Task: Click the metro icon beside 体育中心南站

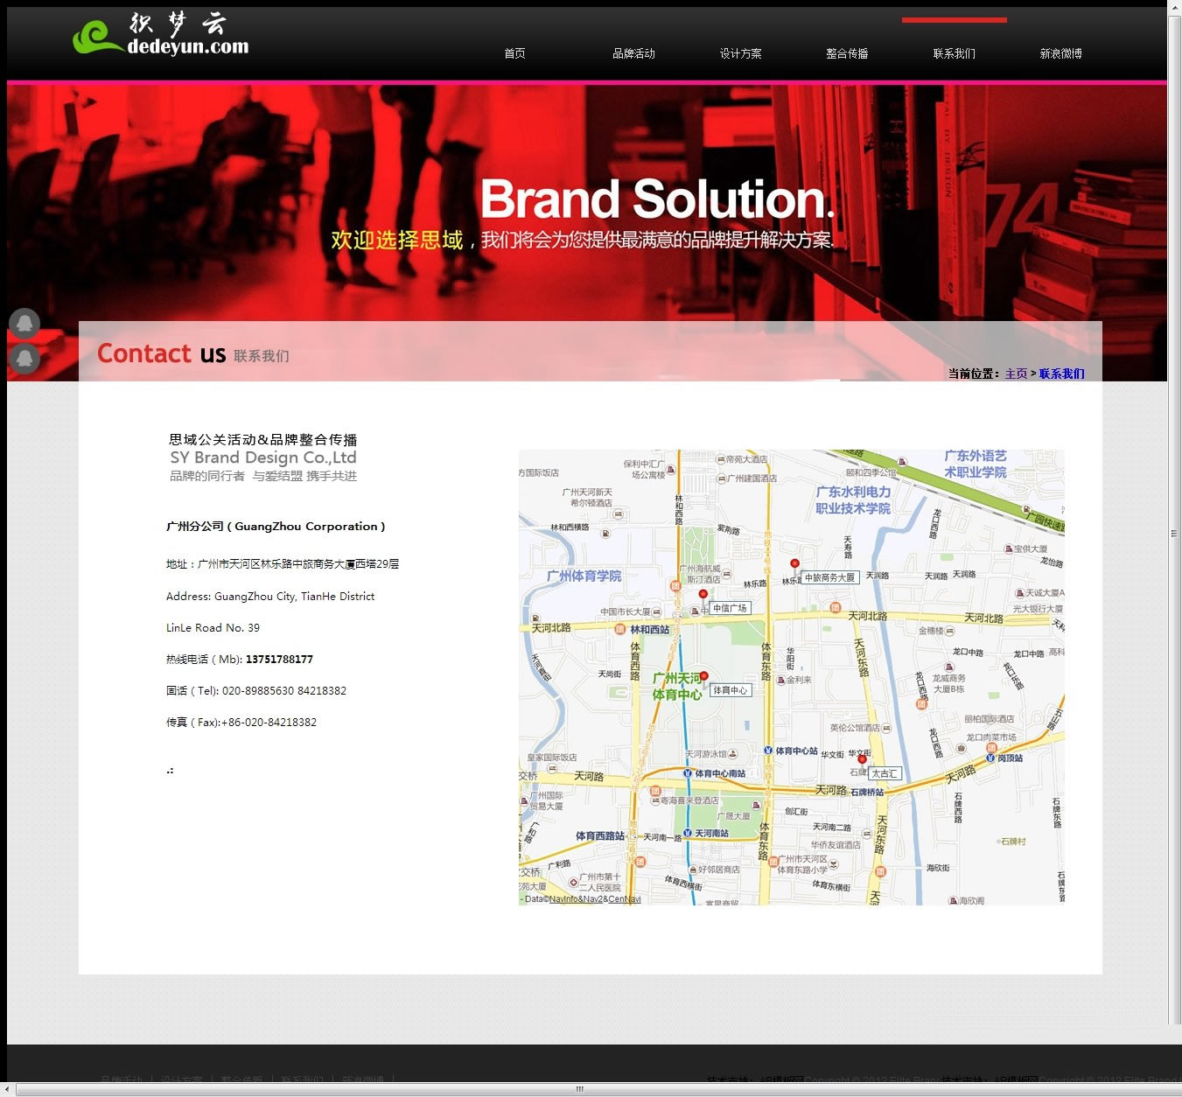Action: click(x=687, y=773)
